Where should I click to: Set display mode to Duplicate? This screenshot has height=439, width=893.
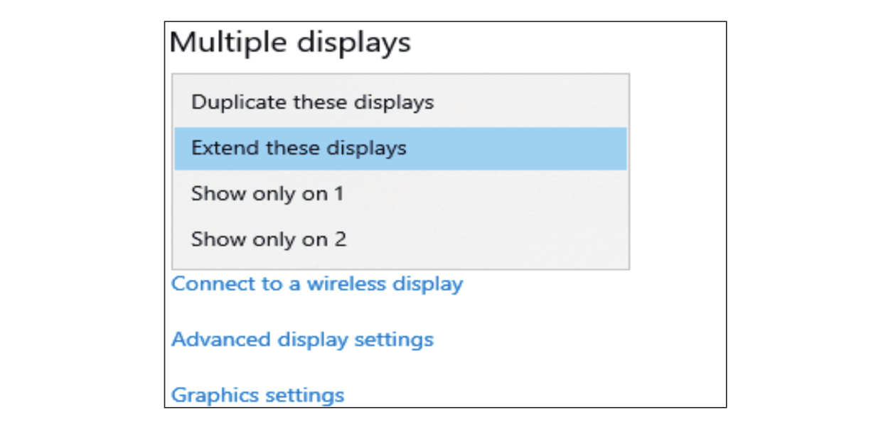point(312,102)
